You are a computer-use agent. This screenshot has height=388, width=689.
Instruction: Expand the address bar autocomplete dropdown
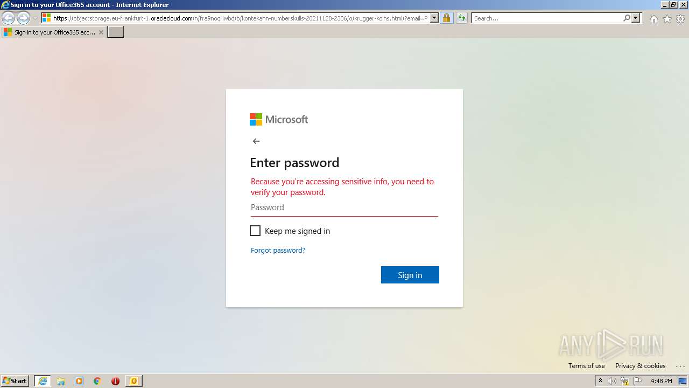434,18
